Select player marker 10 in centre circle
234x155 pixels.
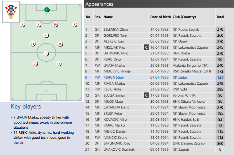tap(46, 54)
